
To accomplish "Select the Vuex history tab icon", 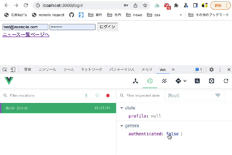I will coord(150,81).
